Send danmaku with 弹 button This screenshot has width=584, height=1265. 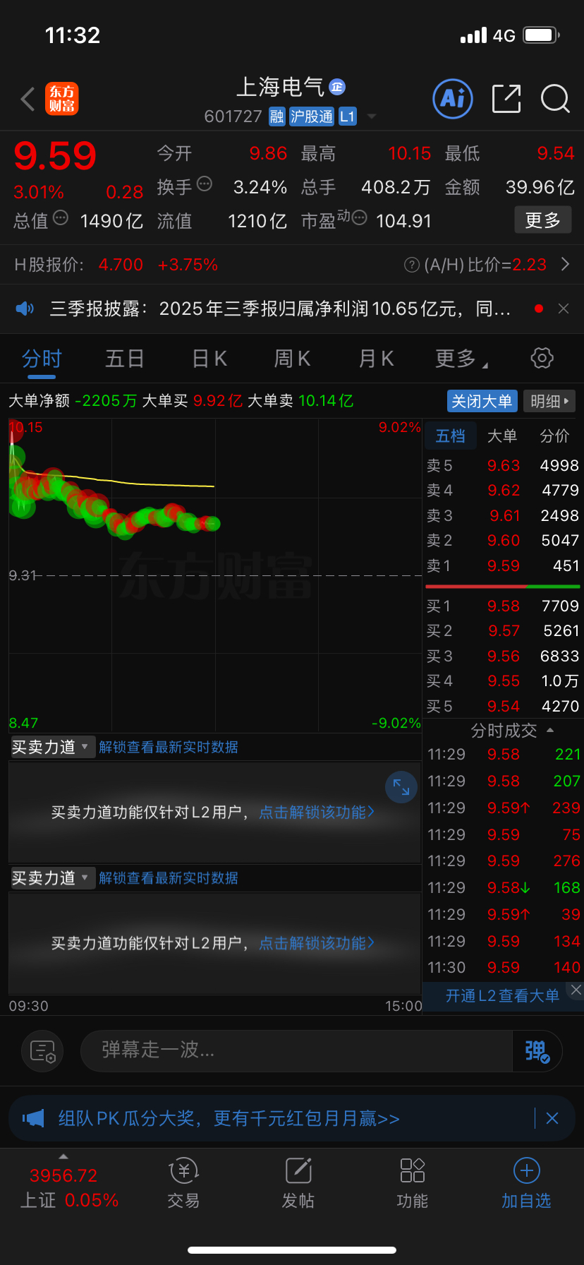pyautogui.click(x=537, y=1051)
